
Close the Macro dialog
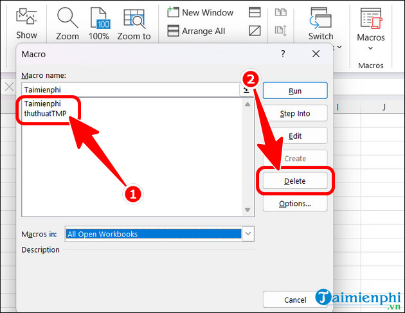[x=316, y=54]
